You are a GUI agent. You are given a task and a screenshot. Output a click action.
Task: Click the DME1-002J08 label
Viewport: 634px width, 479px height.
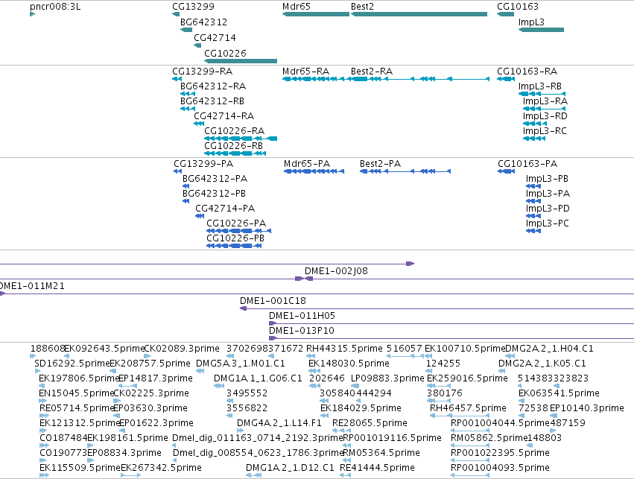336,271
